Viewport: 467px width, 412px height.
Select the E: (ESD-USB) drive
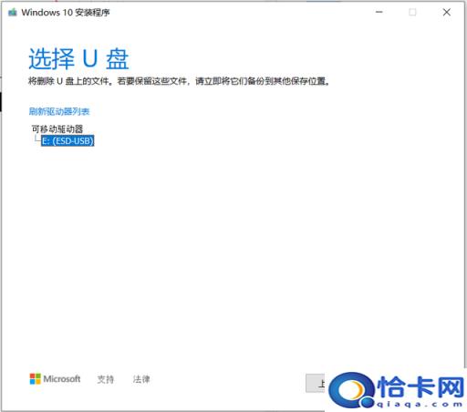(67, 141)
